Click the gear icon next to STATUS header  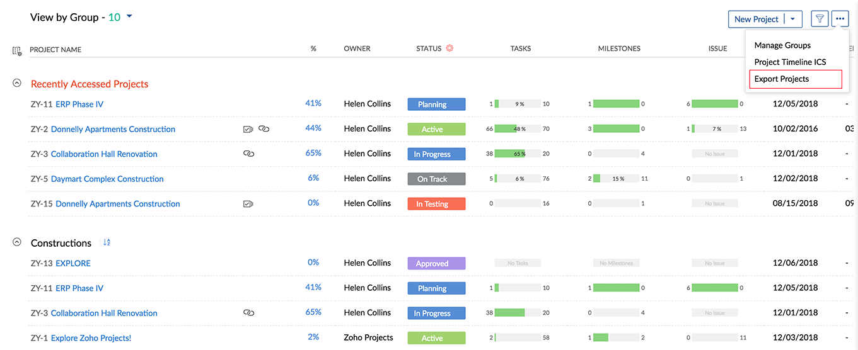[449, 48]
